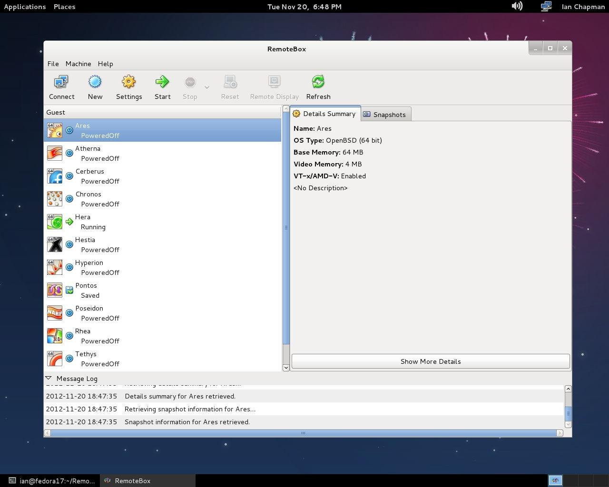Click the workspace switcher in bottom panel

click(x=577, y=481)
